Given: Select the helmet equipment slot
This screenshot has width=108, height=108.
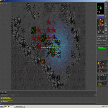Looking at the screenshot, I should click(x=101, y=20).
